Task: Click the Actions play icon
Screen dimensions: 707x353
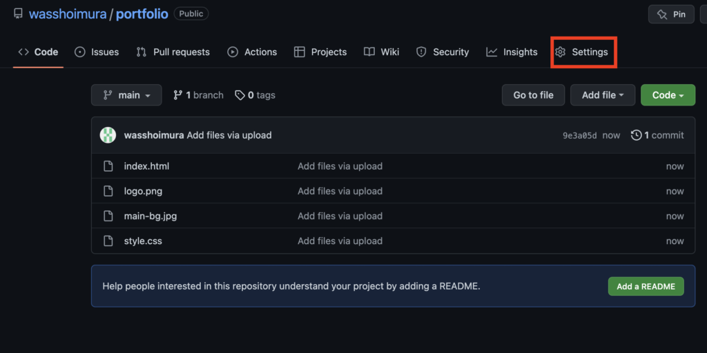Action: point(233,52)
